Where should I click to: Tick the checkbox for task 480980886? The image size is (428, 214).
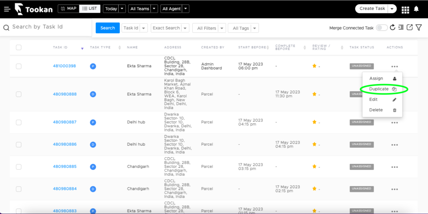point(18,145)
